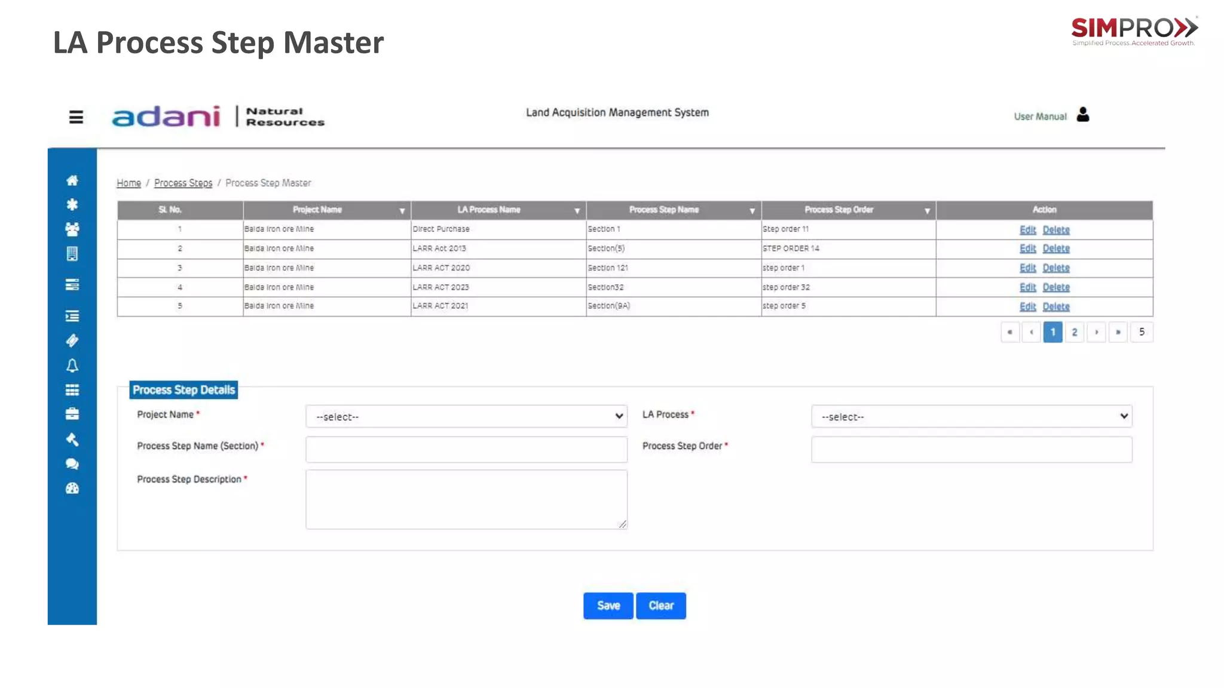
Task: Click the dashboard gauge sidebar icon
Action: [72, 489]
